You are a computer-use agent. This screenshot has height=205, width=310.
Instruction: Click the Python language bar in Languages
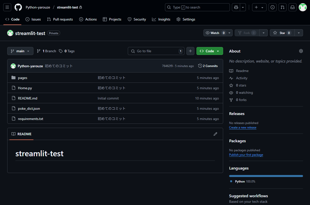click(x=266, y=176)
